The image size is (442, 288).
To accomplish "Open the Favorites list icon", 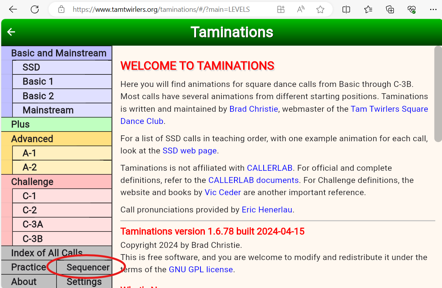I will coord(368,9).
